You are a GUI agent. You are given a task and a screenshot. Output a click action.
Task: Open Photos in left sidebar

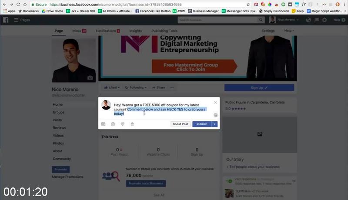coord(58,143)
